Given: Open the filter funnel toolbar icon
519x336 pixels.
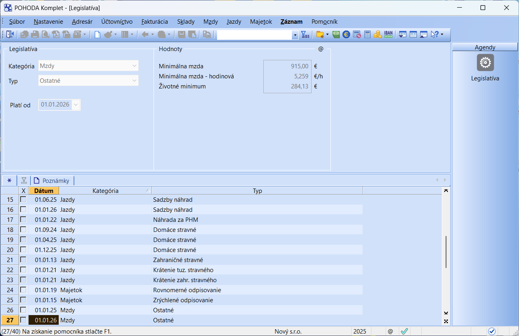Looking at the screenshot, I should coord(305,35).
